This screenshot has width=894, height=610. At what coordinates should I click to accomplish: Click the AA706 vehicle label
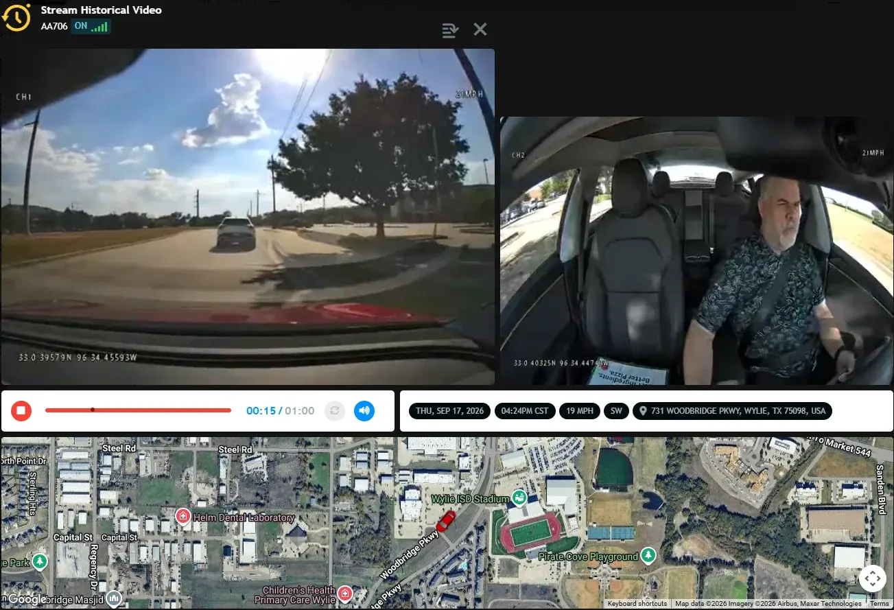coord(54,26)
